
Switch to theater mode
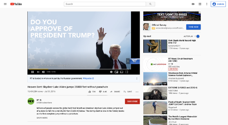pos(121,72)
